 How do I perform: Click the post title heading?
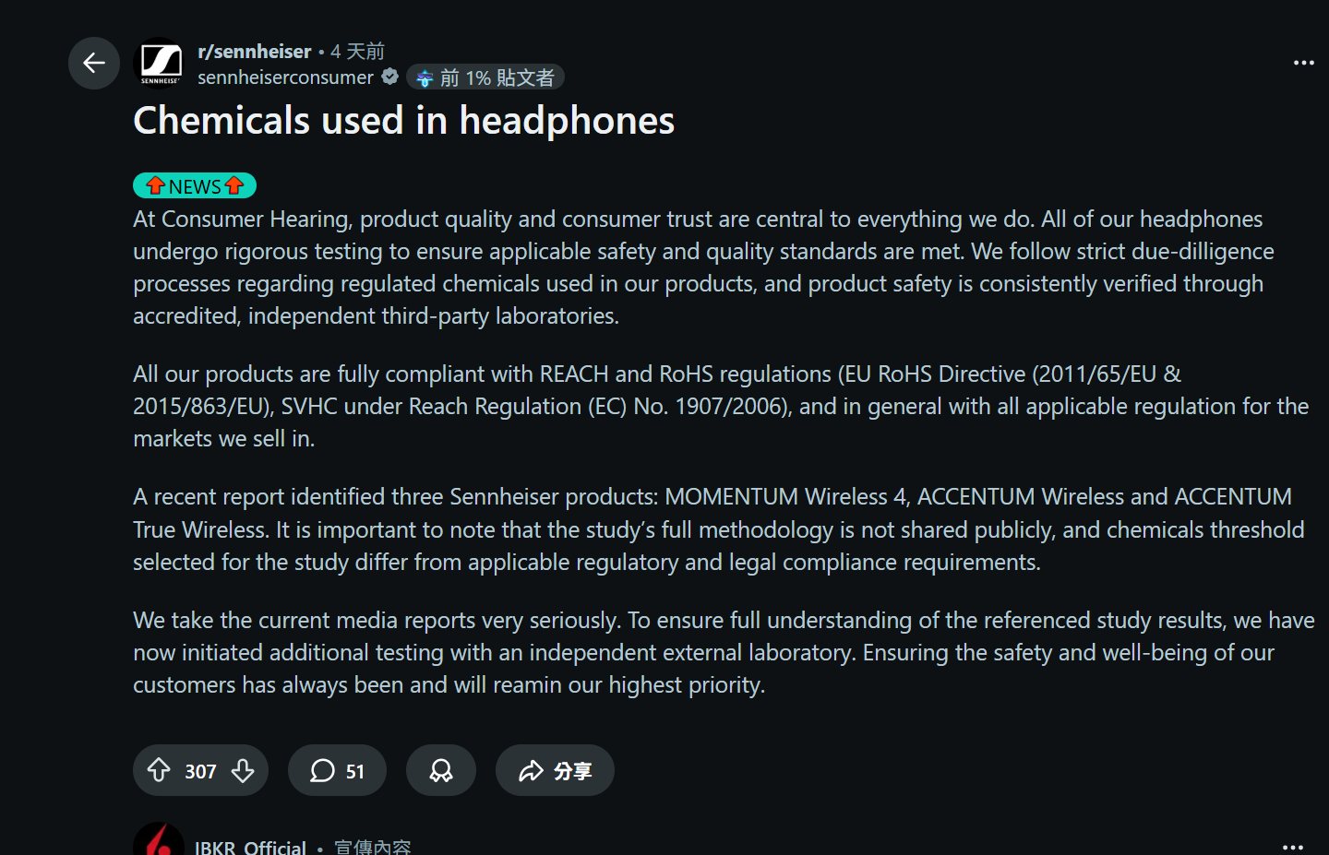(x=403, y=121)
